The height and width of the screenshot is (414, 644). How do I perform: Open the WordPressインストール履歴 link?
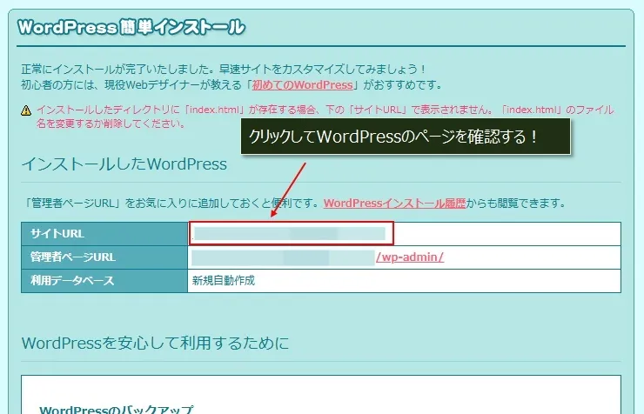pos(395,204)
